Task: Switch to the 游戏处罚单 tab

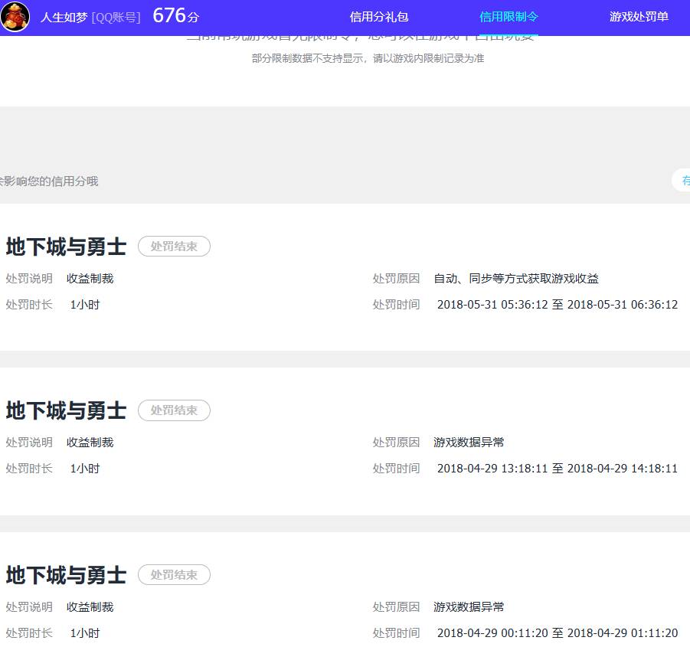Action: [x=638, y=15]
